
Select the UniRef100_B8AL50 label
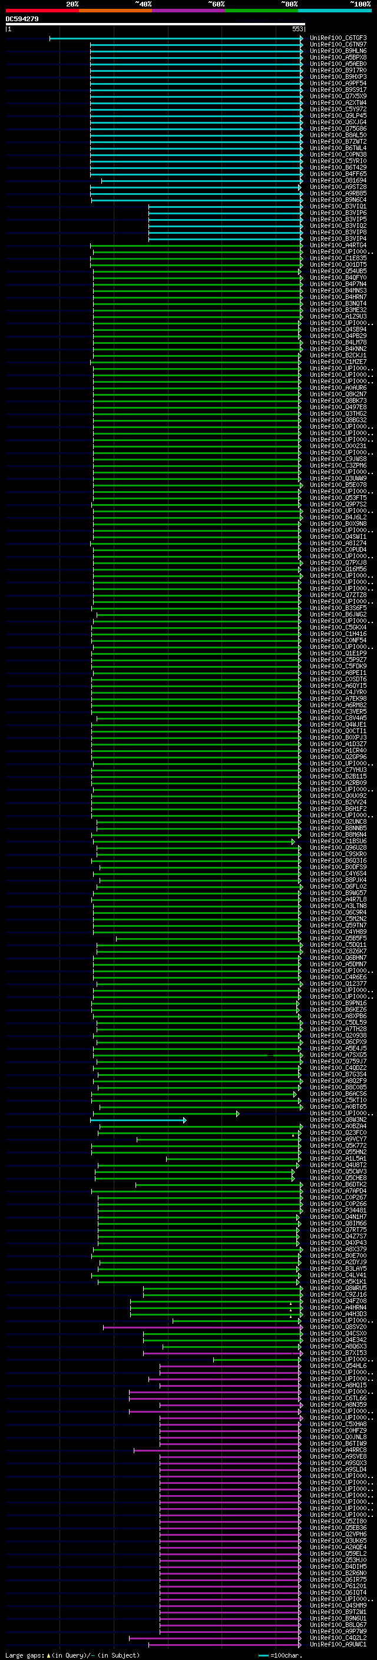pyautogui.click(x=338, y=135)
